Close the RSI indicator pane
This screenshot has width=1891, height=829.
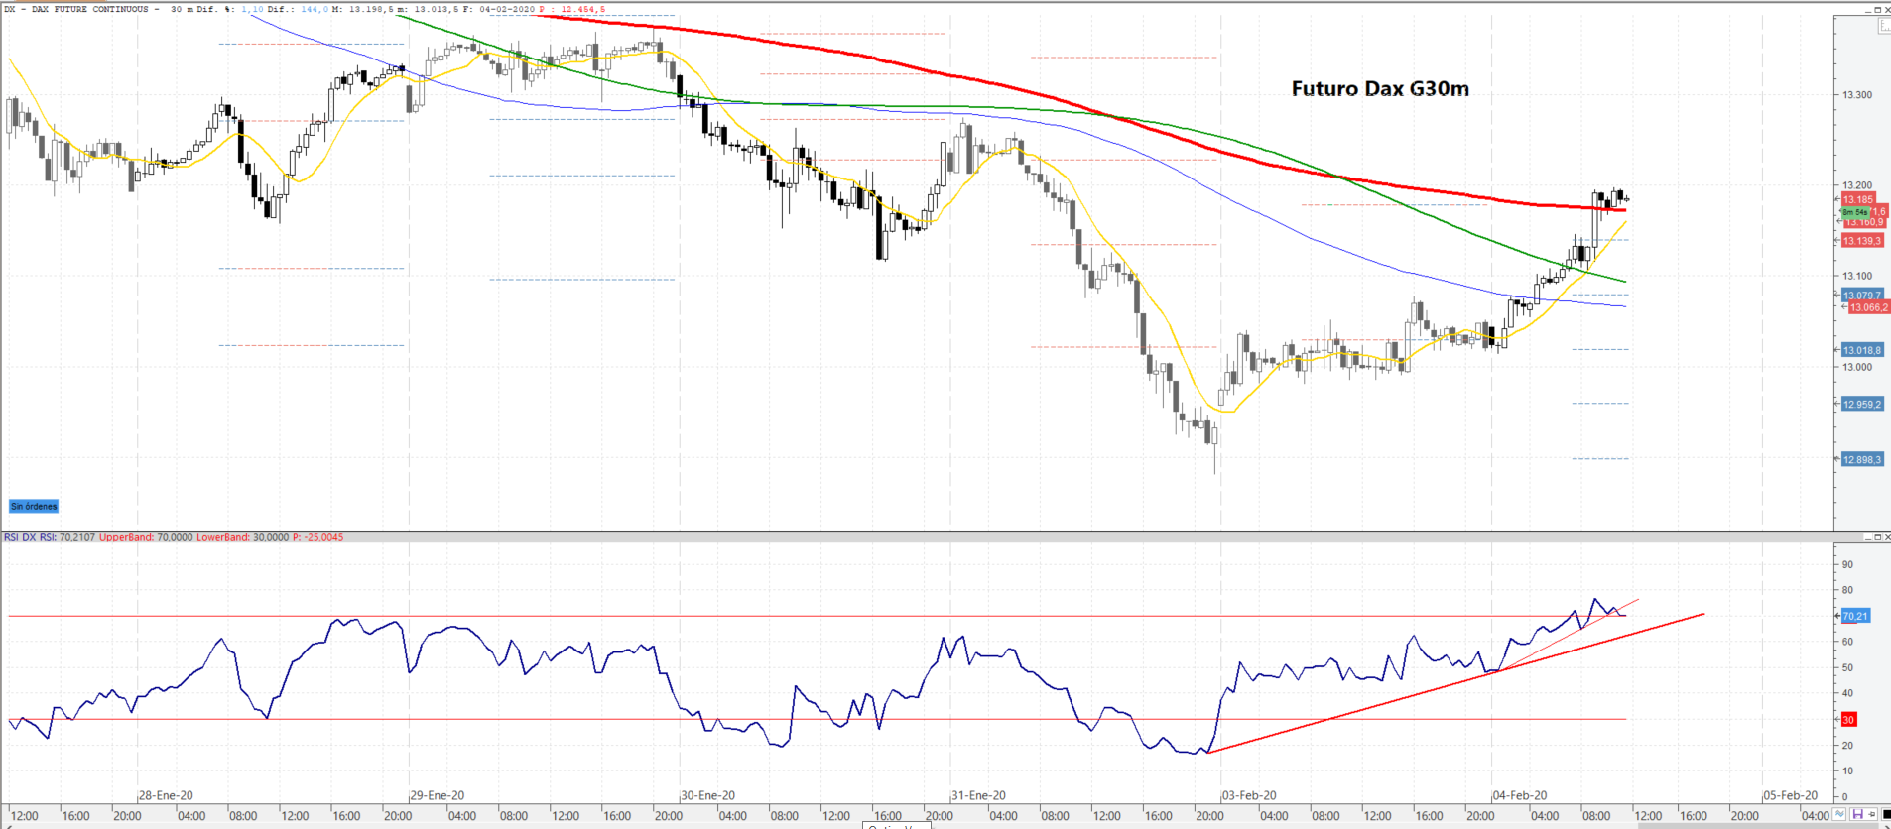[1887, 537]
